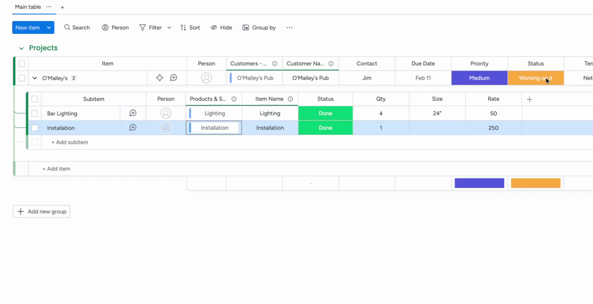Click the sparkle AI icon on O'Malley's row
593x304 pixels.
pyautogui.click(x=160, y=77)
